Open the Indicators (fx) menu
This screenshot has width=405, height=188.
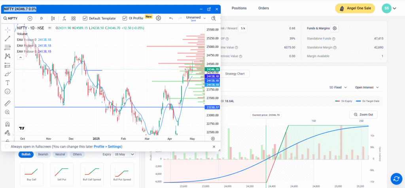tap(64, 18)
